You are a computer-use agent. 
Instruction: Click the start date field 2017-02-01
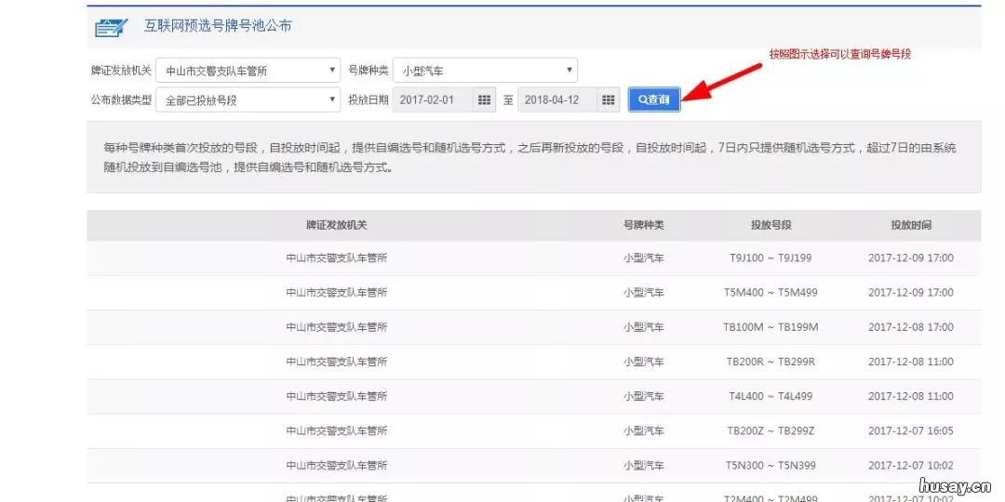pos(434,99)
